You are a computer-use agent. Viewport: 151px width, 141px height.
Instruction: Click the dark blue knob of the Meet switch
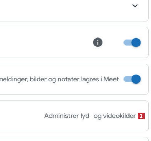click(x=136, y=79)
